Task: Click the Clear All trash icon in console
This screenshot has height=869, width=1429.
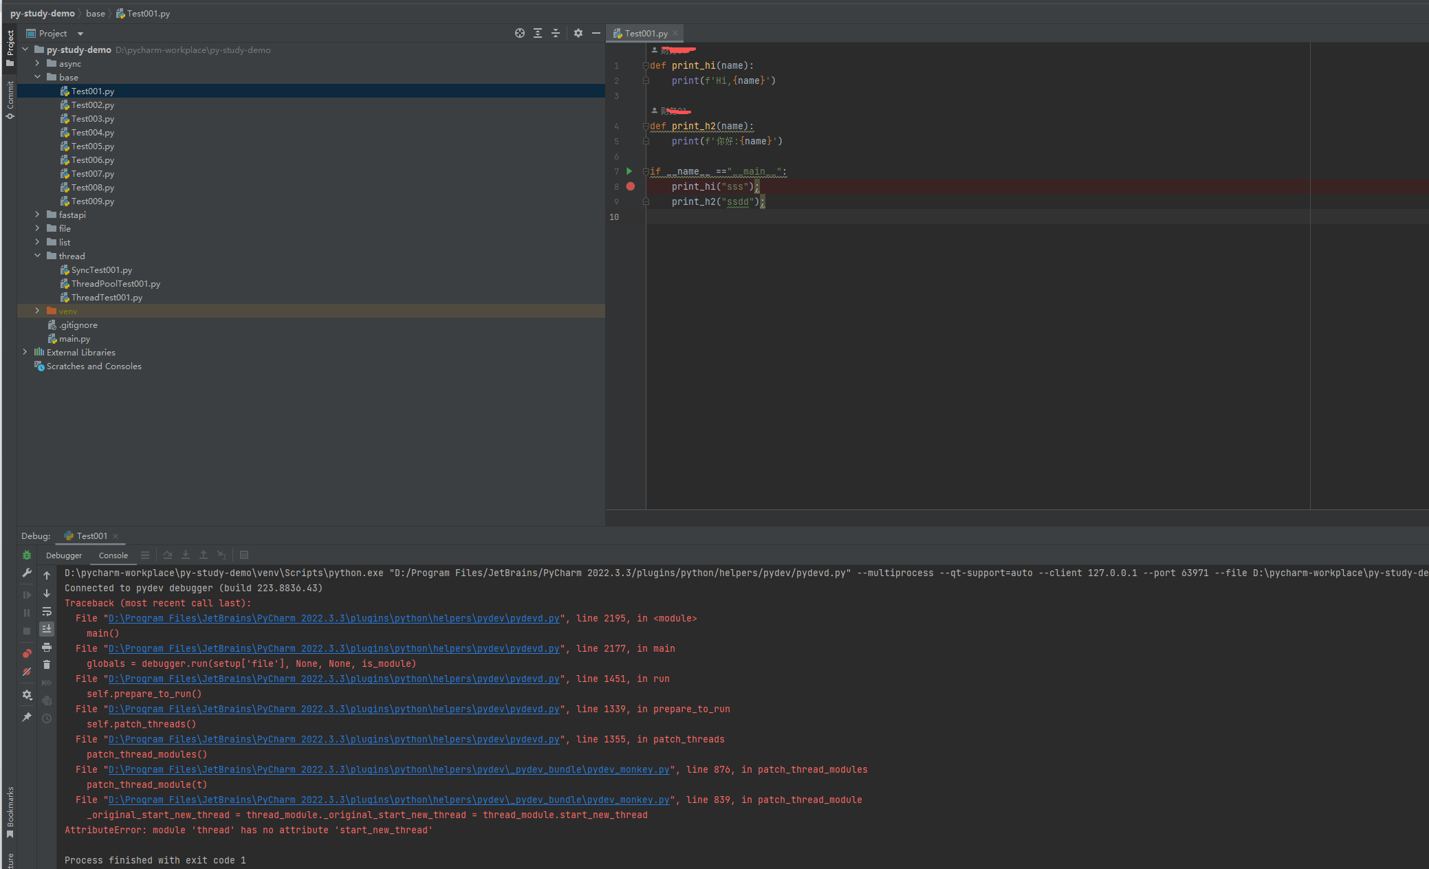Action: pyautogui.click(x=47, y=665)
